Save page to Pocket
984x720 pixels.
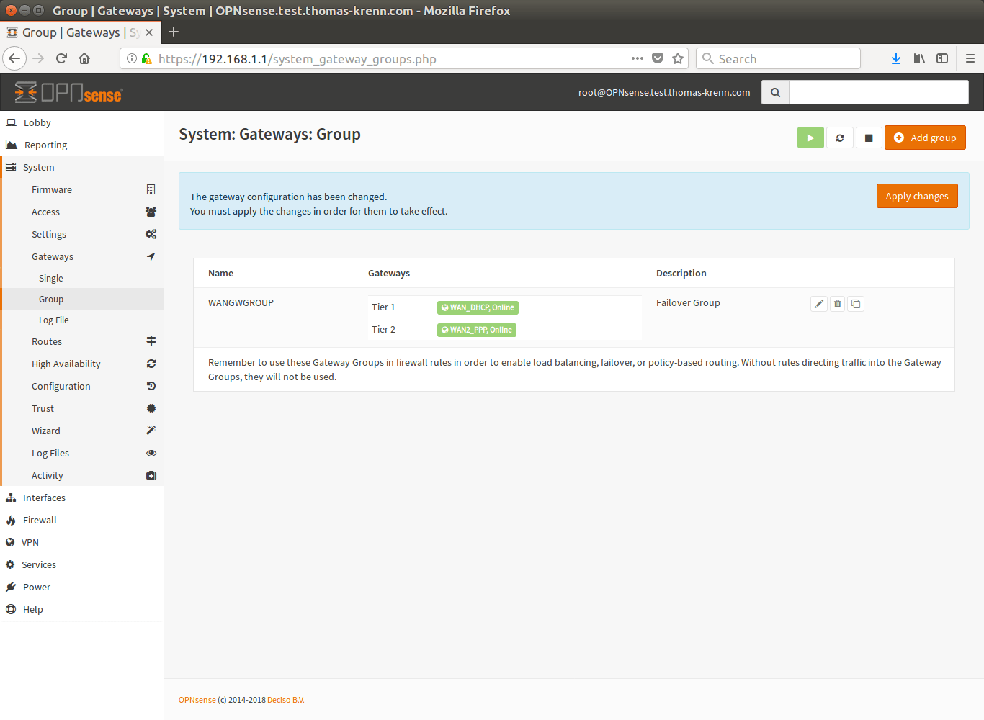click(658, 58)
